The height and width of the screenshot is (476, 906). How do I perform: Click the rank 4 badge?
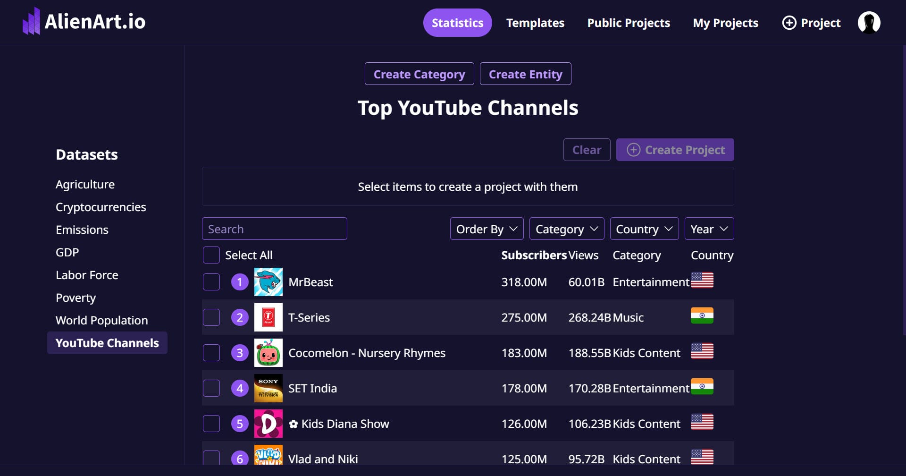tap(240, 388)
